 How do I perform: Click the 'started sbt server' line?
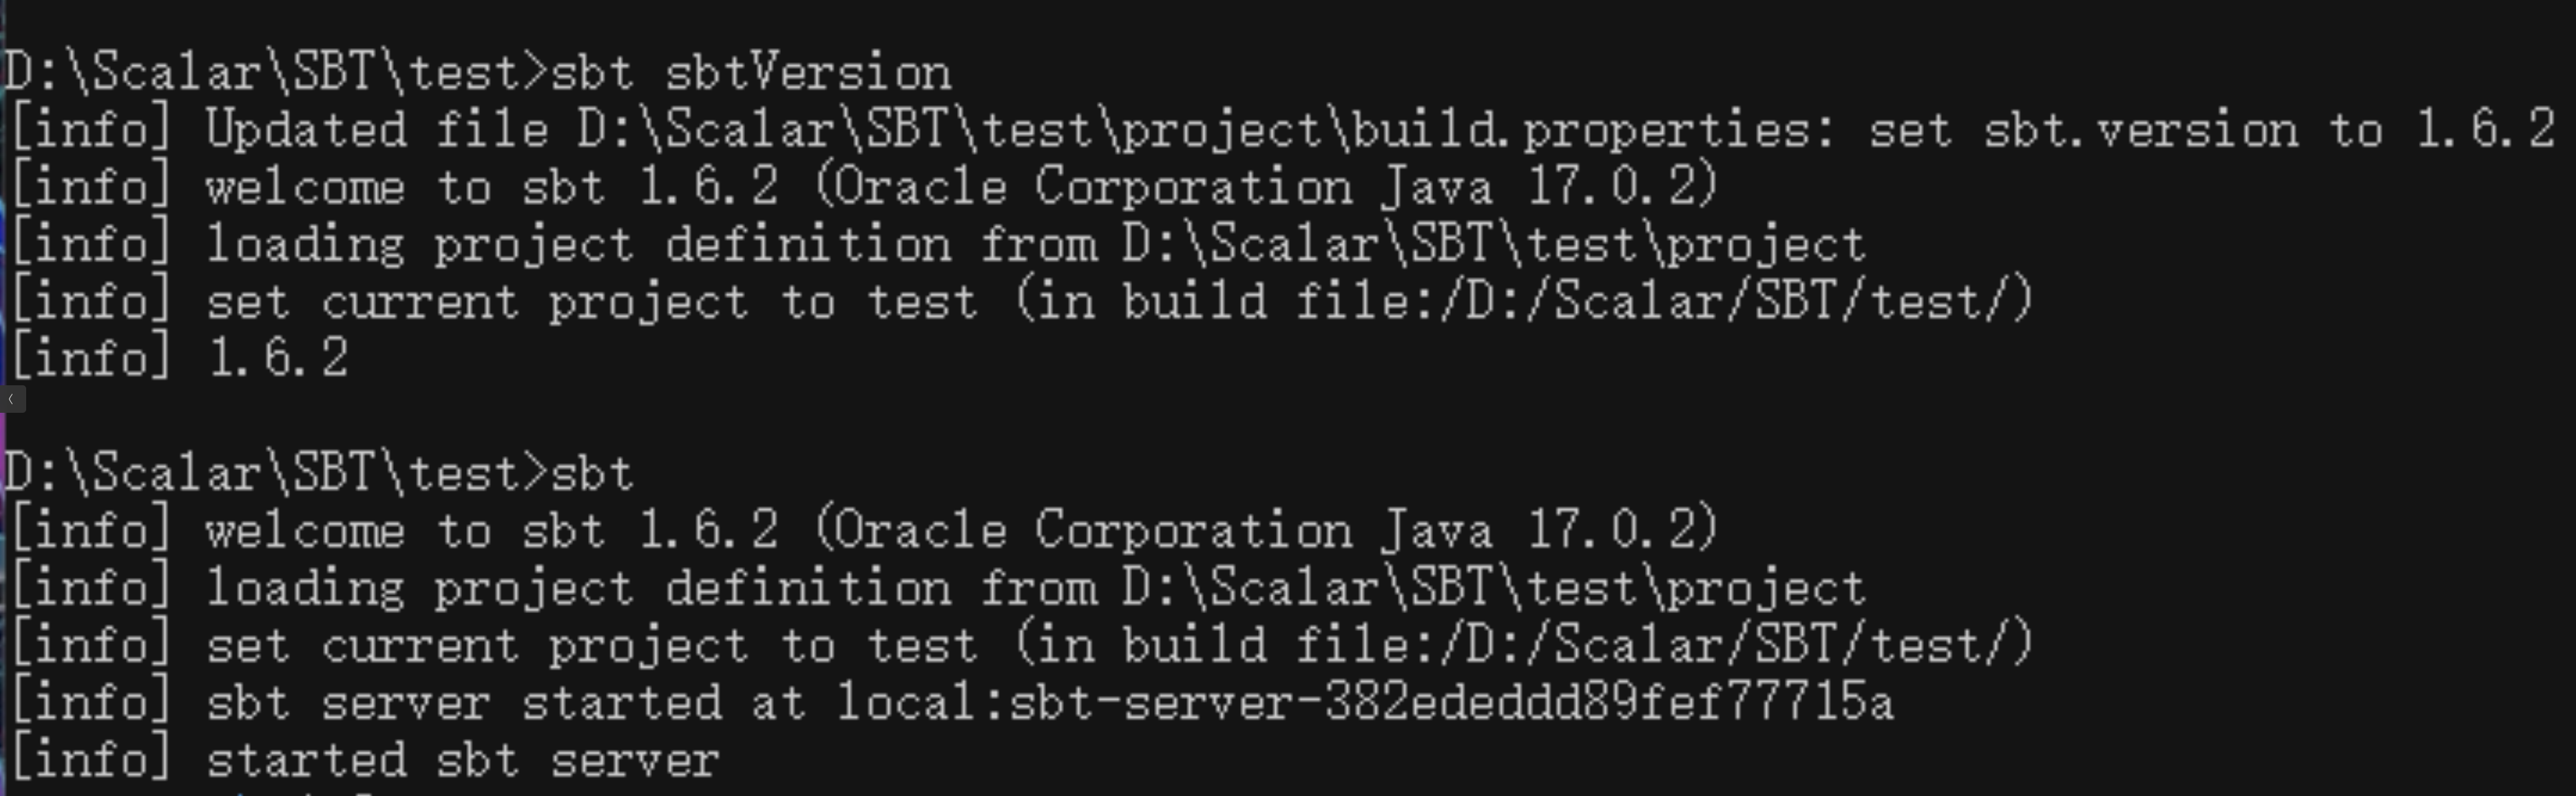[462, 760]
